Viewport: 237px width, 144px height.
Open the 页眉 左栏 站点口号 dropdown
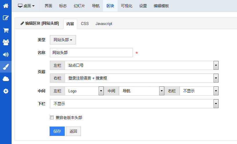coord(141,66)
